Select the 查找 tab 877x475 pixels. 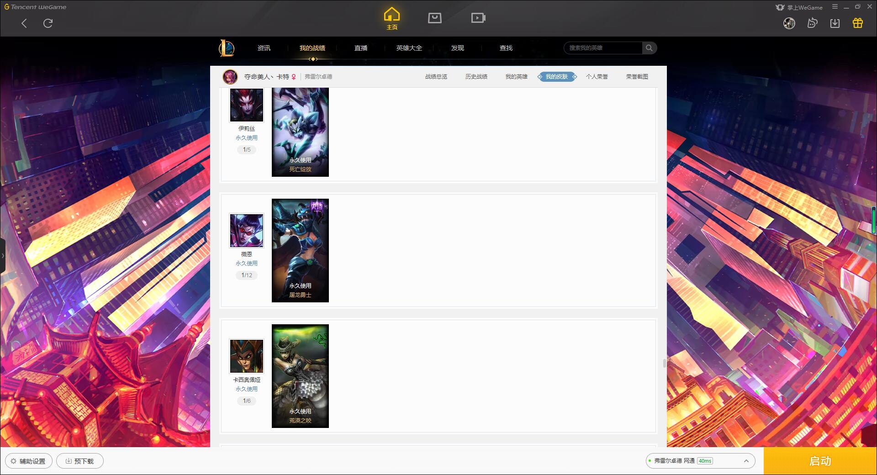pyautogui.click(x=506, y=48)
